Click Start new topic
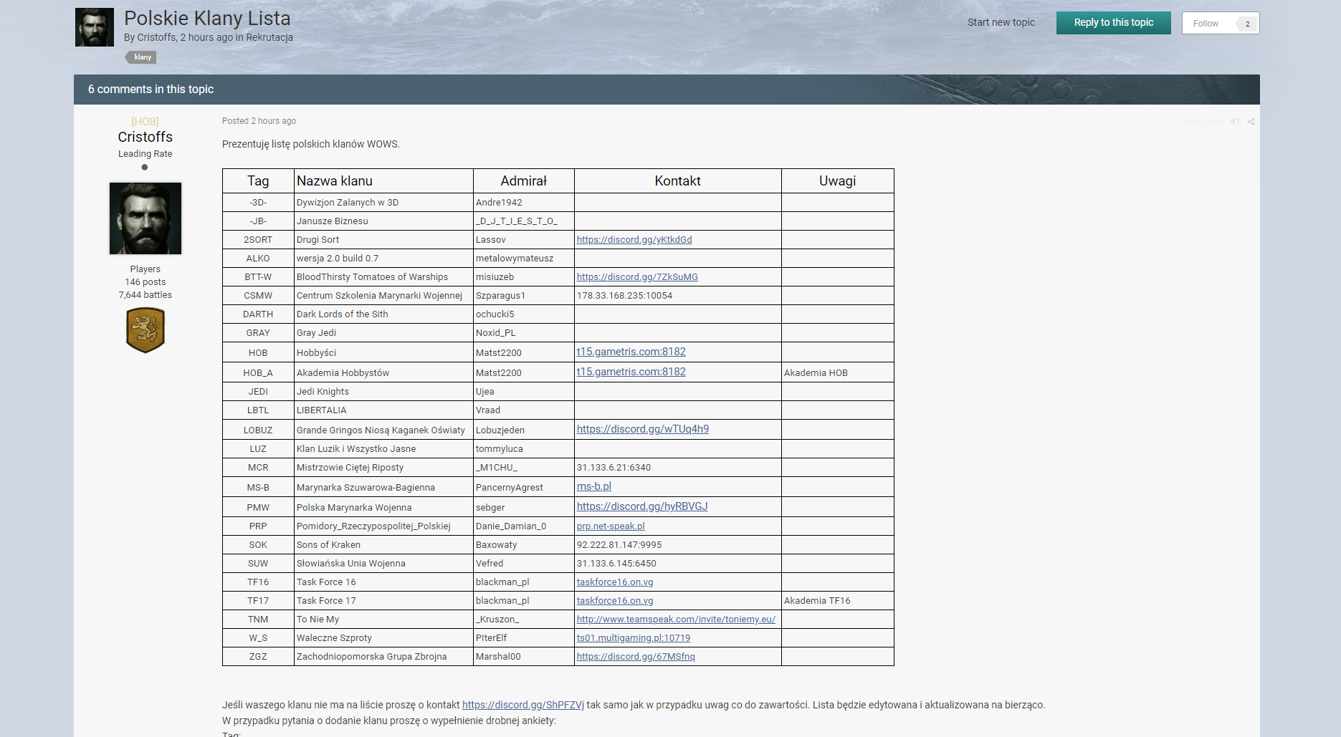Screen dimensions: 1341x737 1001,22
